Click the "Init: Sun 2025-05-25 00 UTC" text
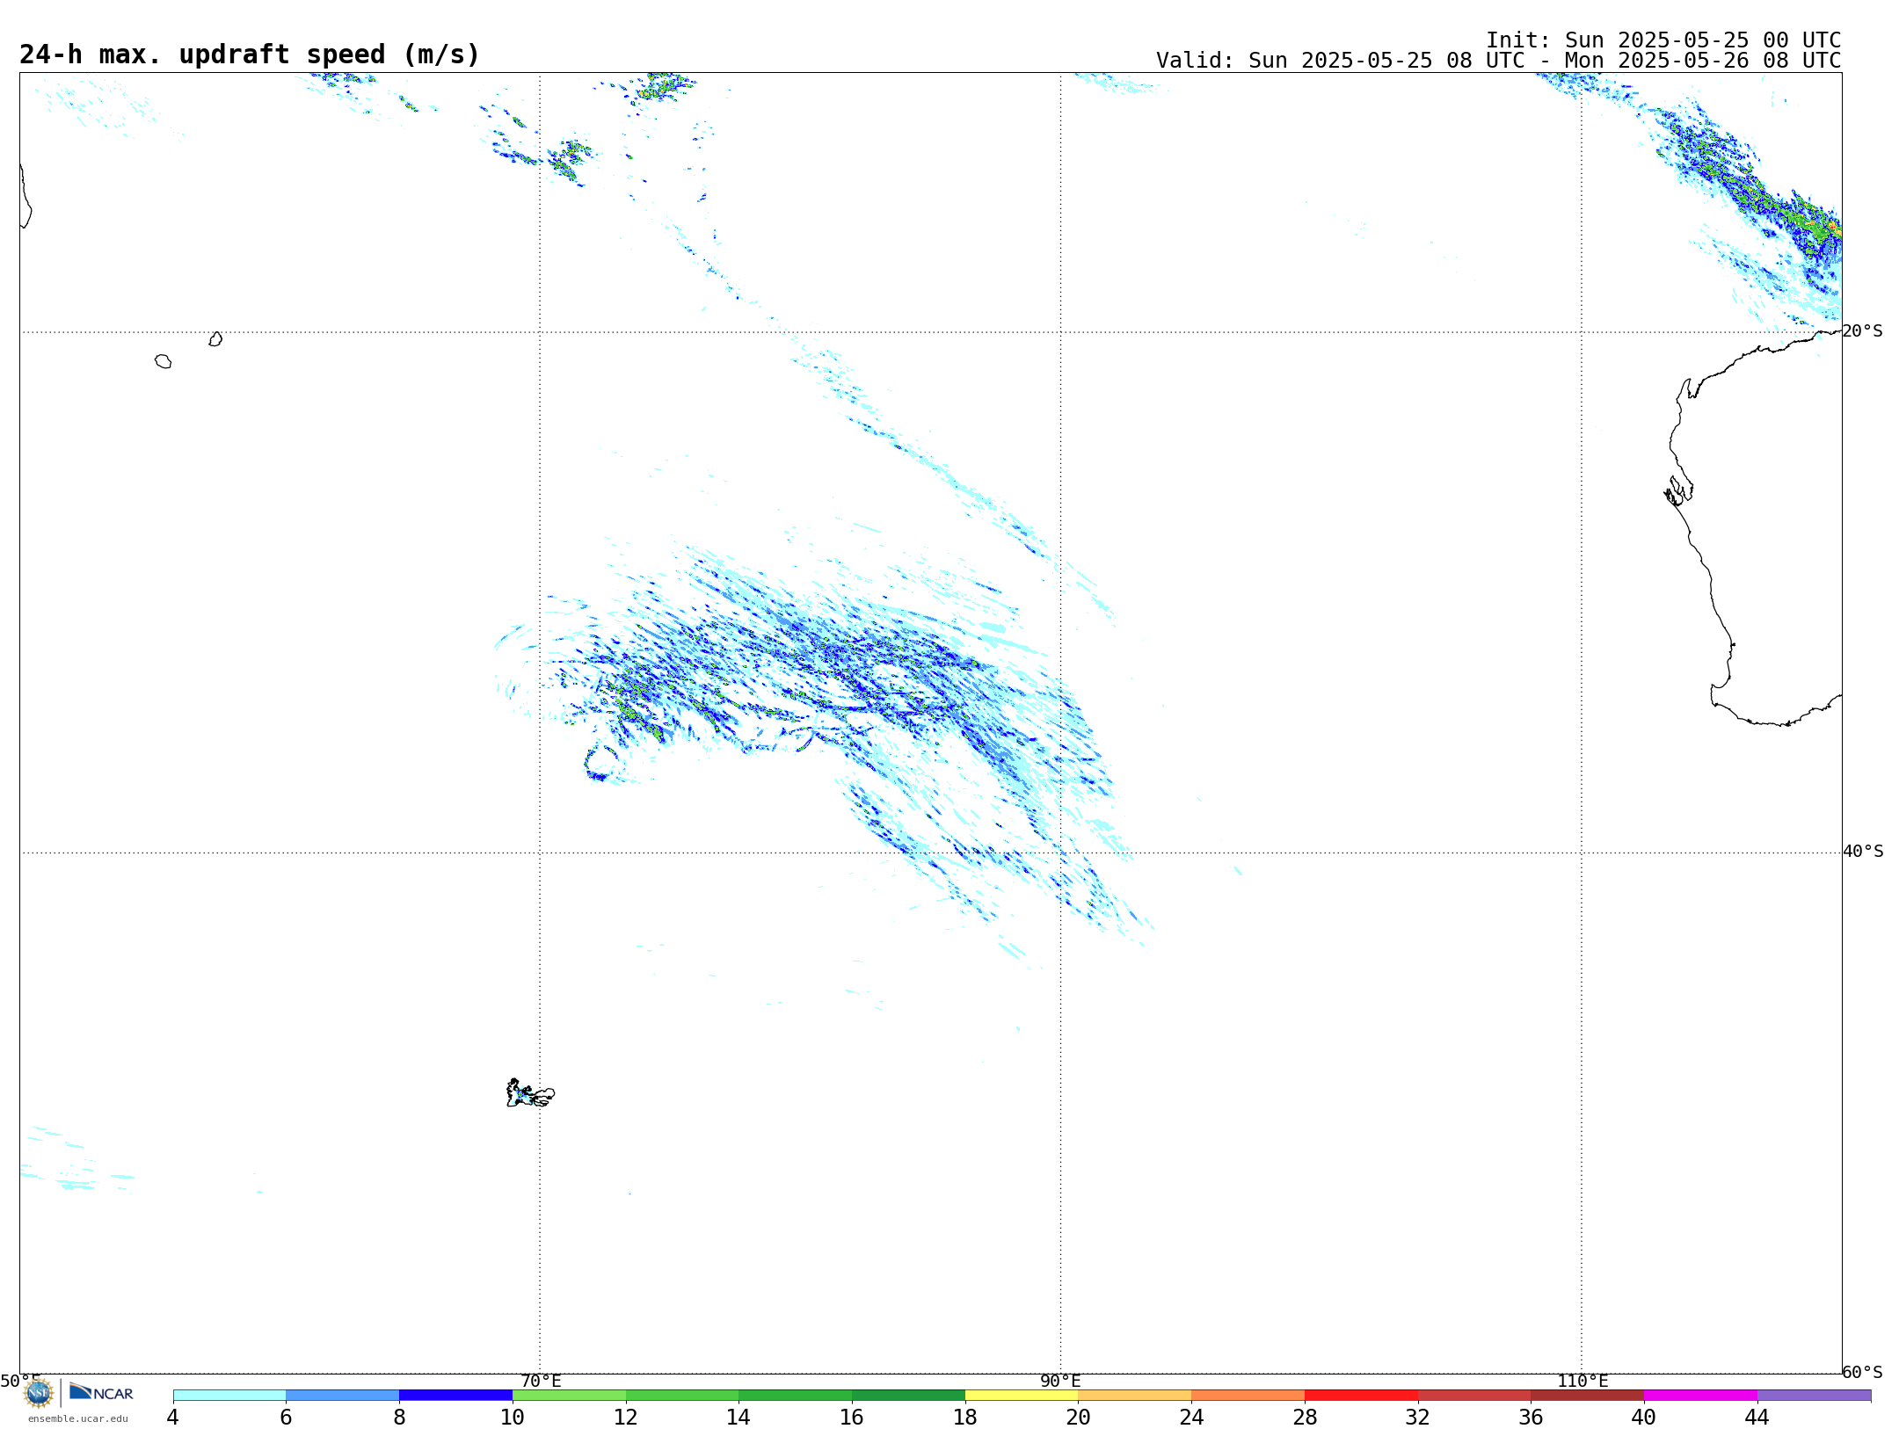 tap(1663, 40)
